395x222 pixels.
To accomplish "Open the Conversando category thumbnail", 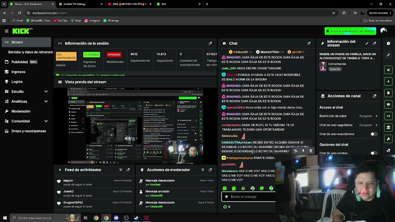I will click(323, 67).
